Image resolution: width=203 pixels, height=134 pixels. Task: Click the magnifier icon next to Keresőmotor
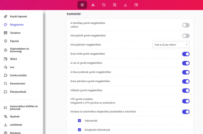[6, 84]
